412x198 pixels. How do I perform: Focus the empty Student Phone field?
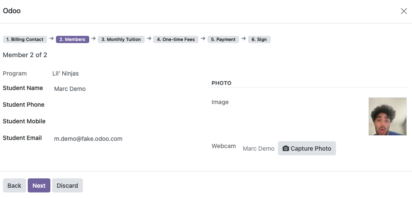point(129,105)
